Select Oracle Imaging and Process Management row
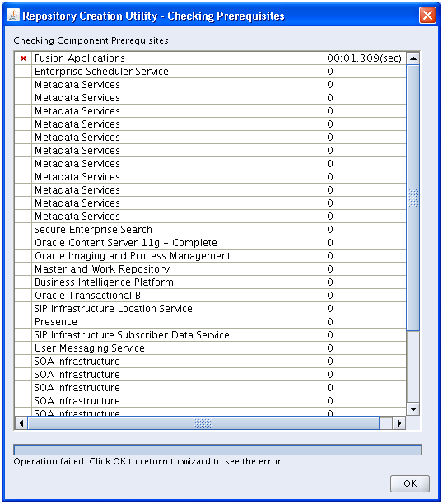The width and height of the screenshot is (443, 504). pyautogui.click(x=210, y=256)
